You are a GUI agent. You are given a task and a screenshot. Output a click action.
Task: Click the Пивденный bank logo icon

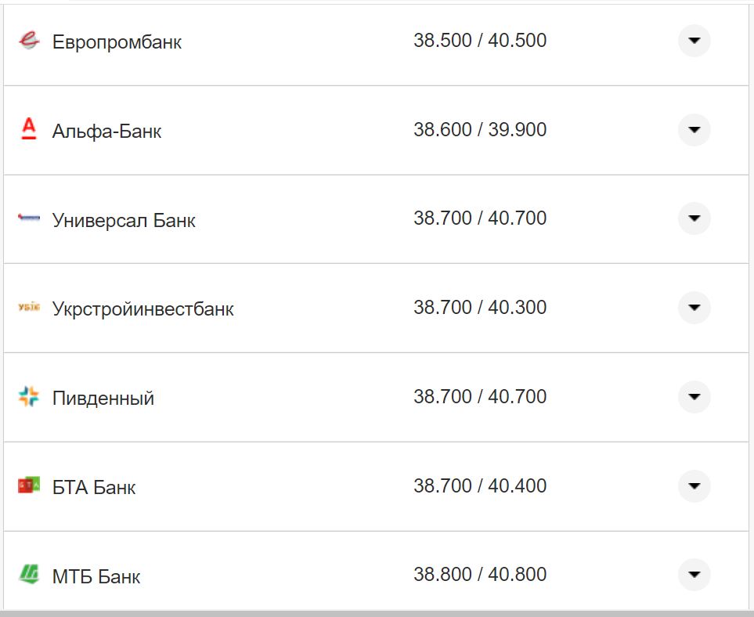(28, 397)
